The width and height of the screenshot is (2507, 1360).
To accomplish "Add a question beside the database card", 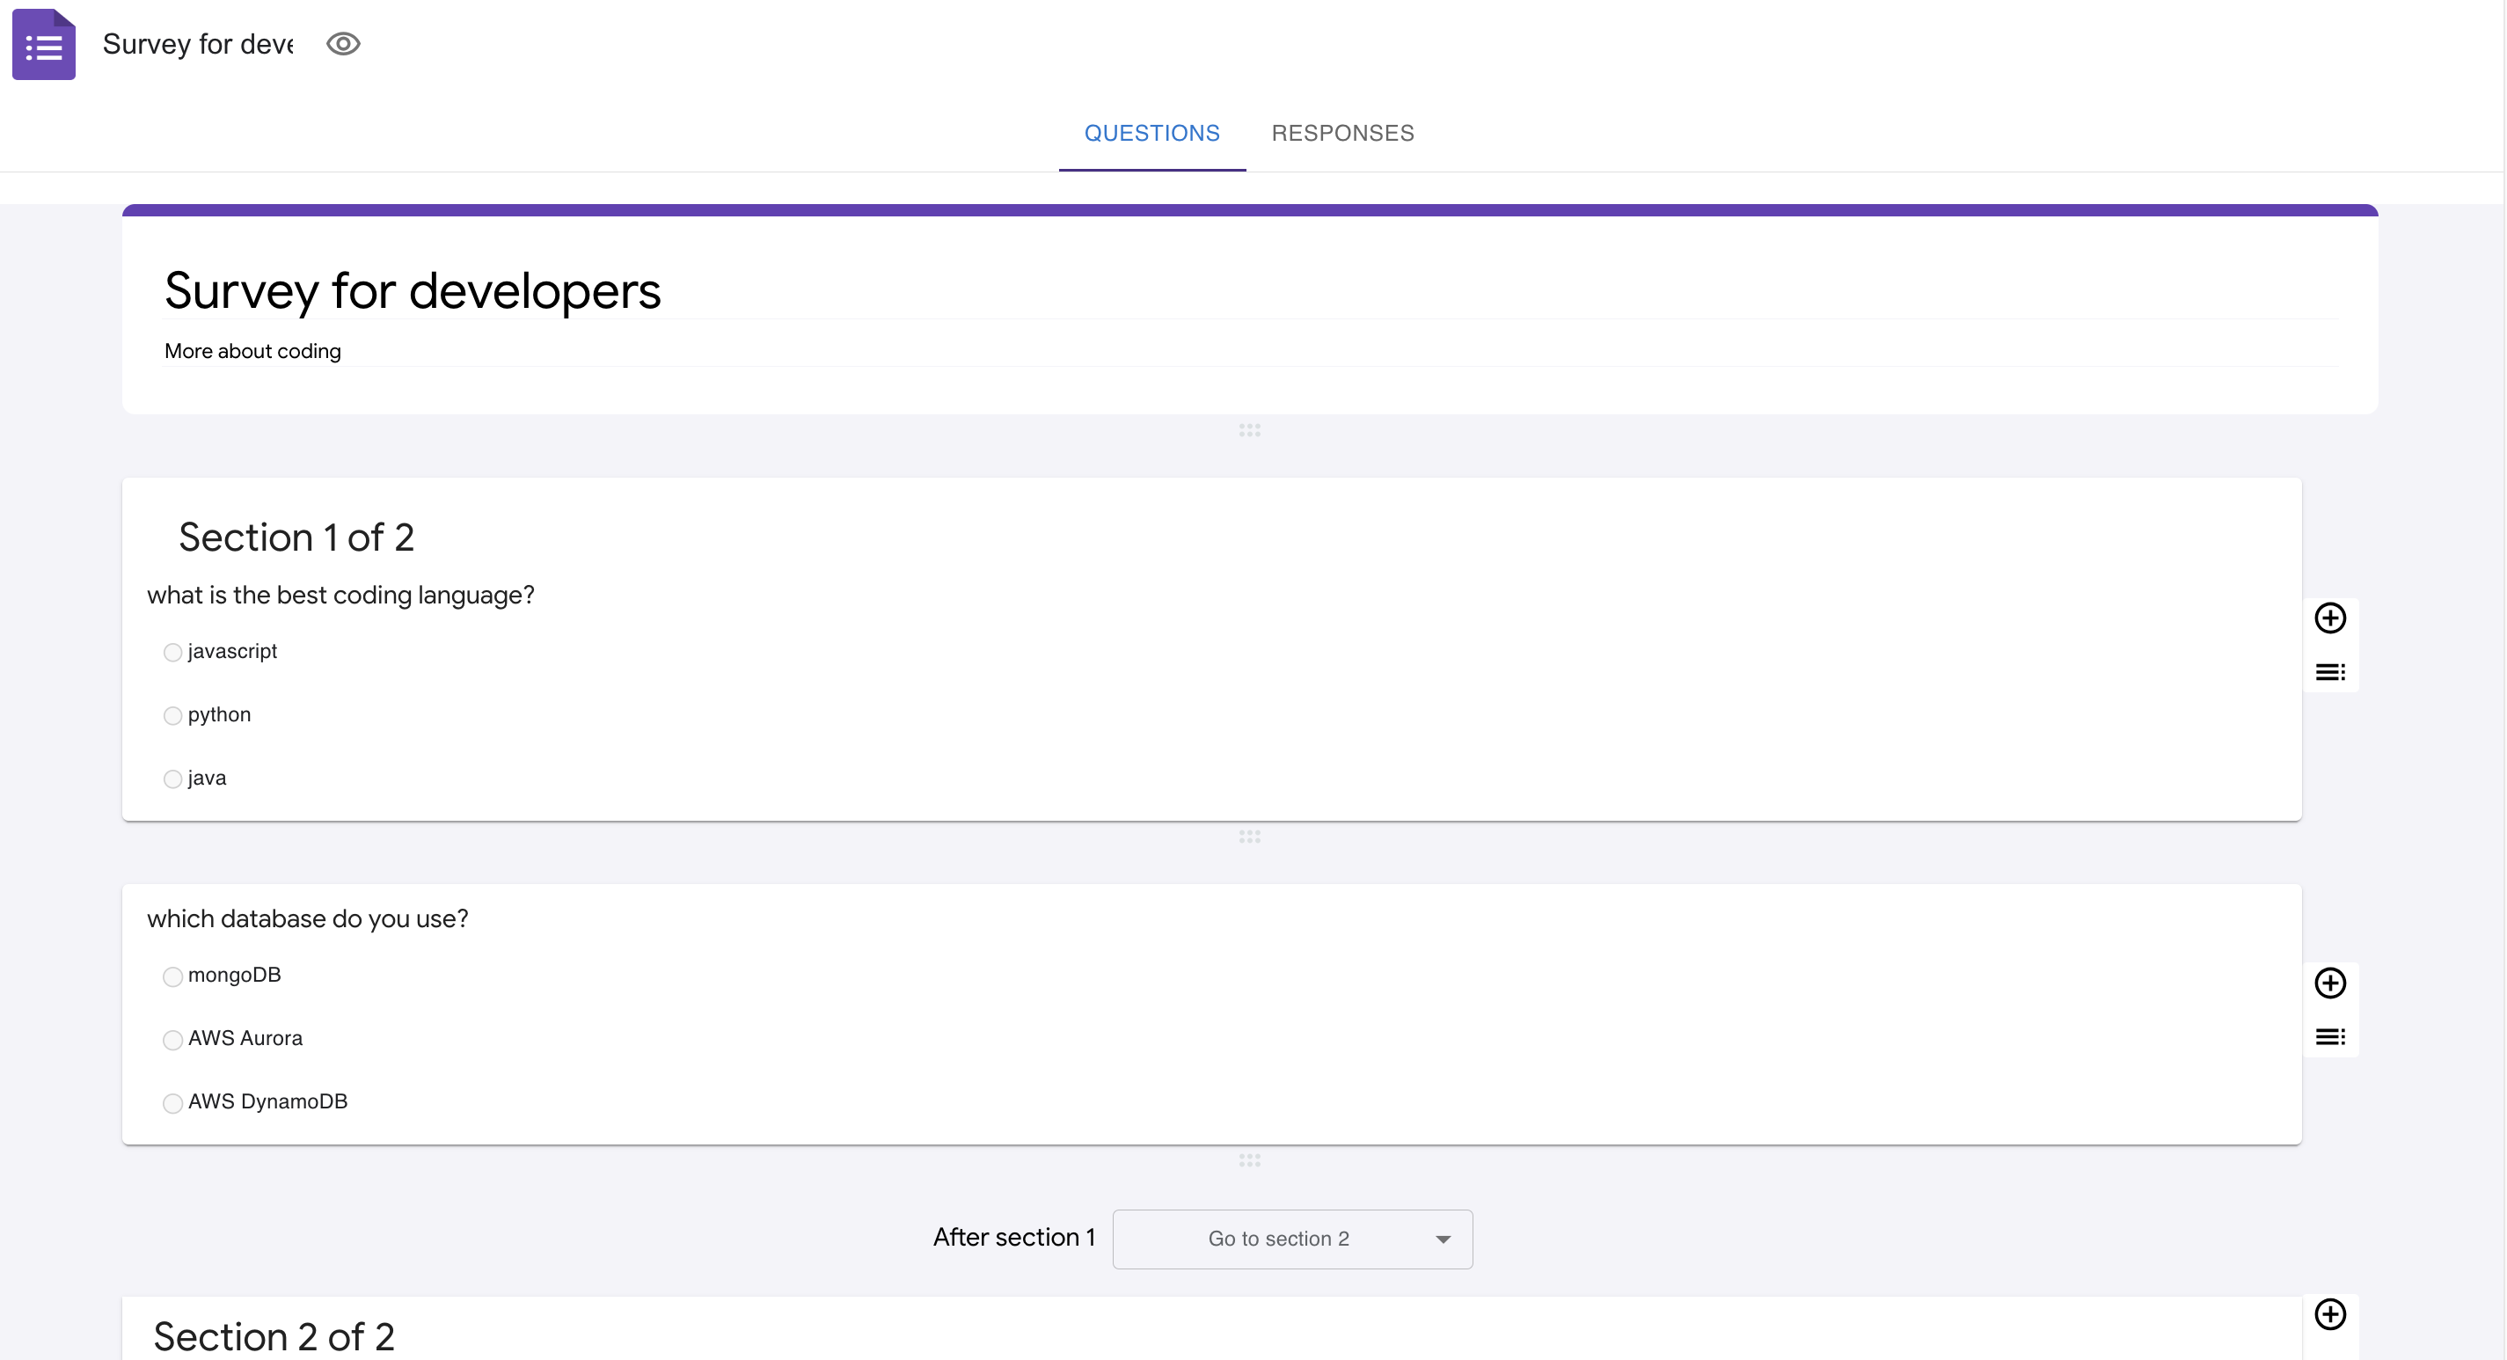I will 2330,983.
